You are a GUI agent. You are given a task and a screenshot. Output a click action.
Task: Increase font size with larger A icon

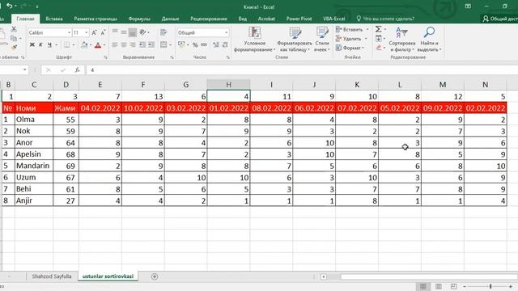[94, 32]
